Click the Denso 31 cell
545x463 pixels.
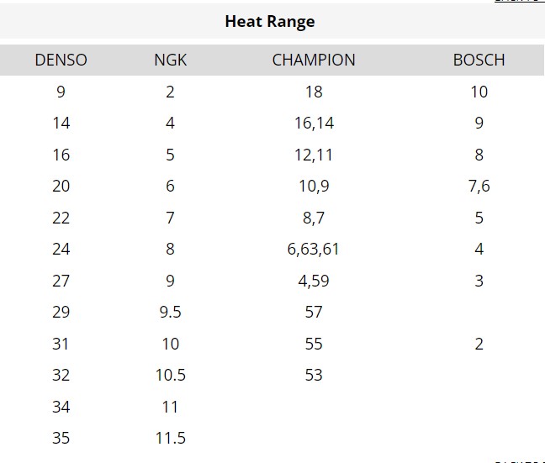click(61, 344)
